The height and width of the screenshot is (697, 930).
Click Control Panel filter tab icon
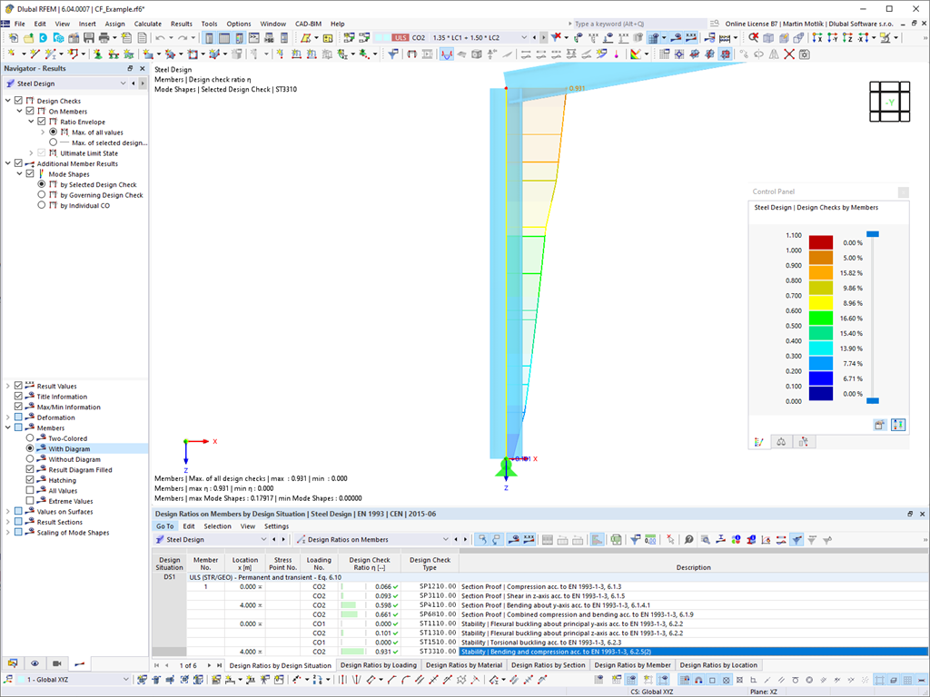pyautogui.click(x=803, y=442)
